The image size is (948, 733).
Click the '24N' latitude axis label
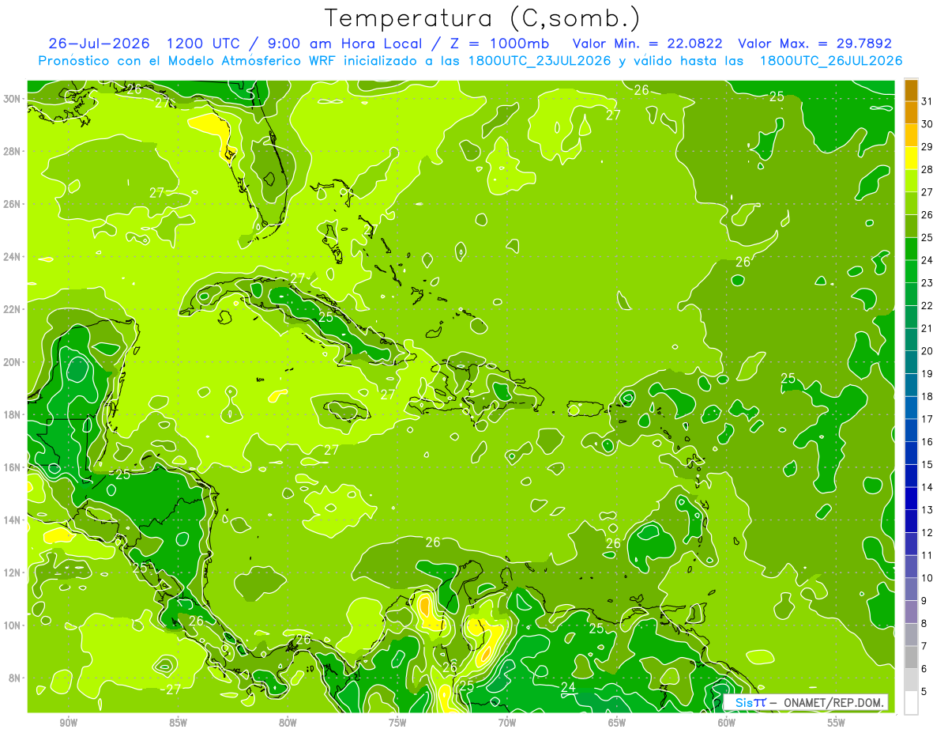(x=13, y=256)
